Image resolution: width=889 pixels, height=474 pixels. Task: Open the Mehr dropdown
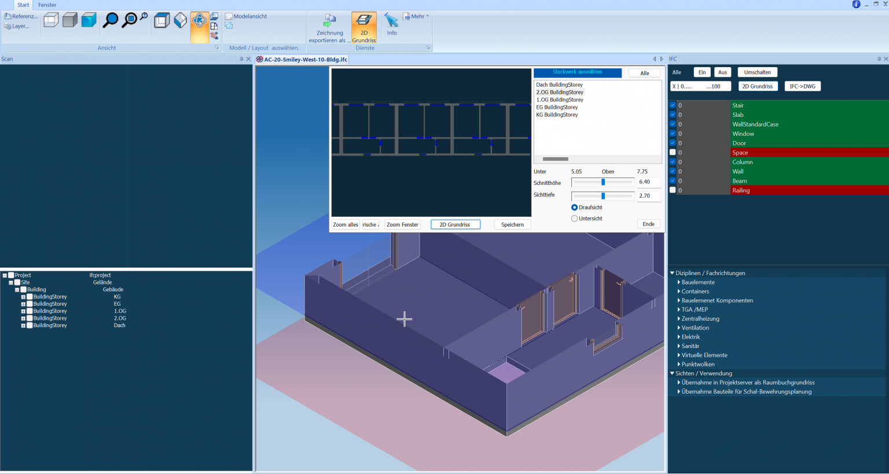point(417,16)
